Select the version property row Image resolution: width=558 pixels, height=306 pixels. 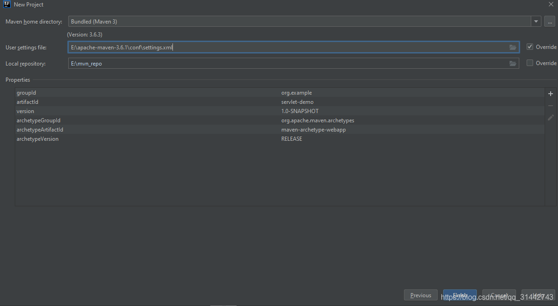[279, 111]
